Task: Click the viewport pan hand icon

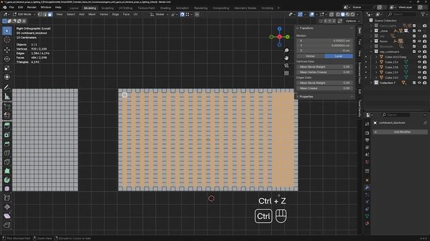Action: coord(287,58)
